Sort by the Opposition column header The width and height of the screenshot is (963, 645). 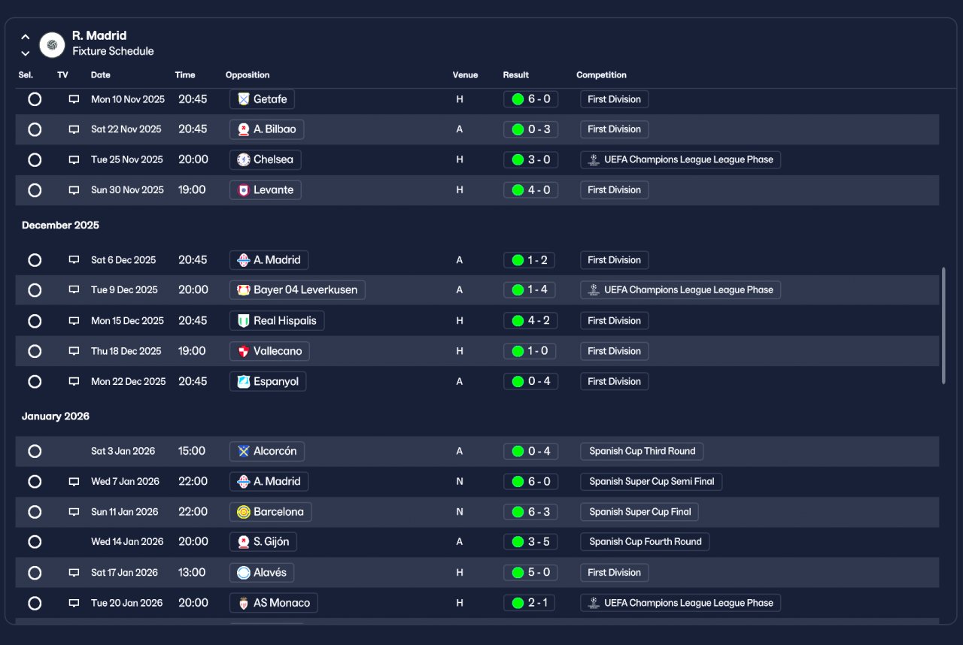248,75
